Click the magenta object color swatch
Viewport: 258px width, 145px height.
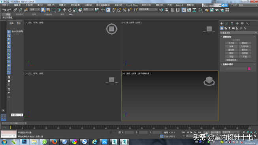point(249,69)
